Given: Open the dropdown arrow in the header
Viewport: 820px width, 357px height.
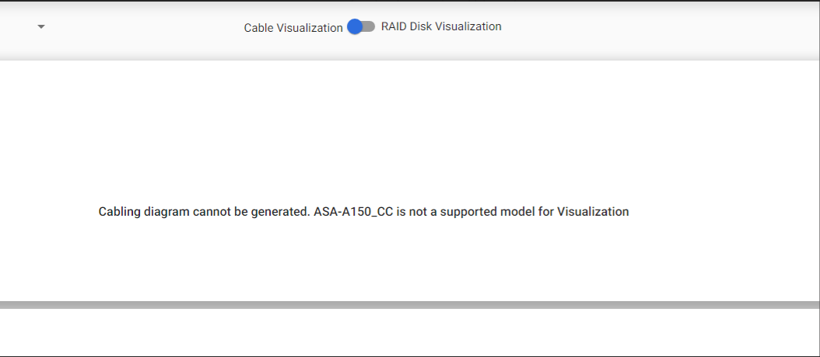Looking at the screenshot, I should click(41, 27).
